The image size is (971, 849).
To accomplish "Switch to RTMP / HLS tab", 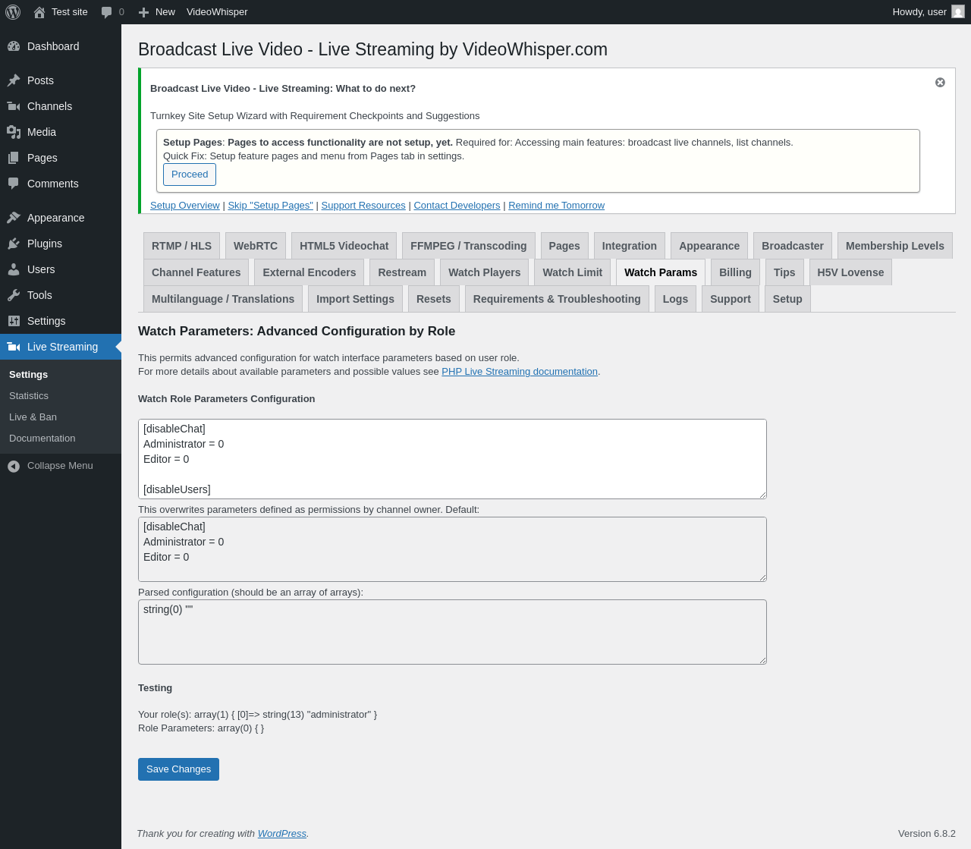I will click(181, 246).
